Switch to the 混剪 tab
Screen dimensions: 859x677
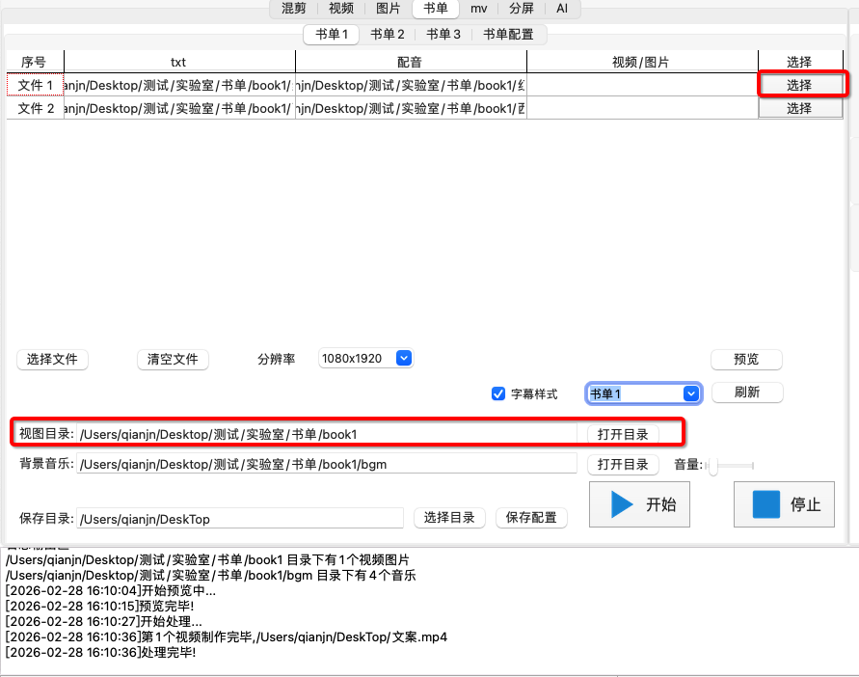(x=294, y=9)
